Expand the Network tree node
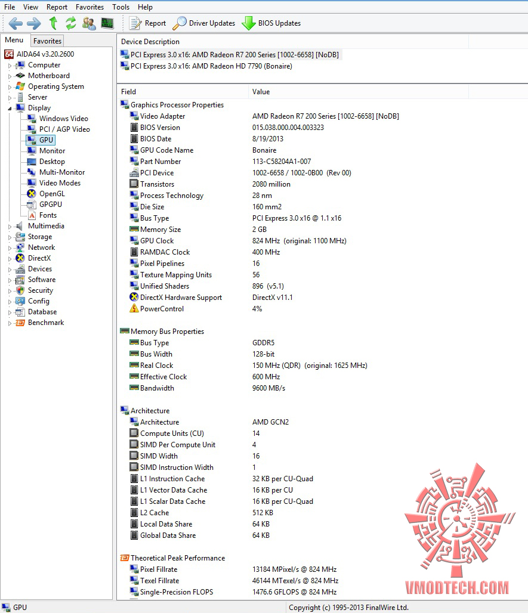Viewport: 528px width, 613px height. point(10,248)
